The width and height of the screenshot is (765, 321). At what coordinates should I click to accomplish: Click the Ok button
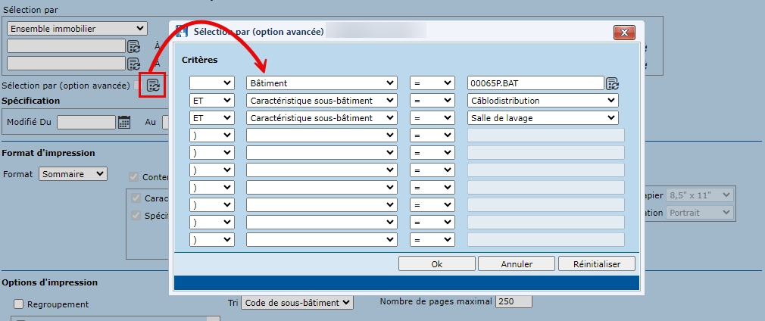(x=436, y=264)
